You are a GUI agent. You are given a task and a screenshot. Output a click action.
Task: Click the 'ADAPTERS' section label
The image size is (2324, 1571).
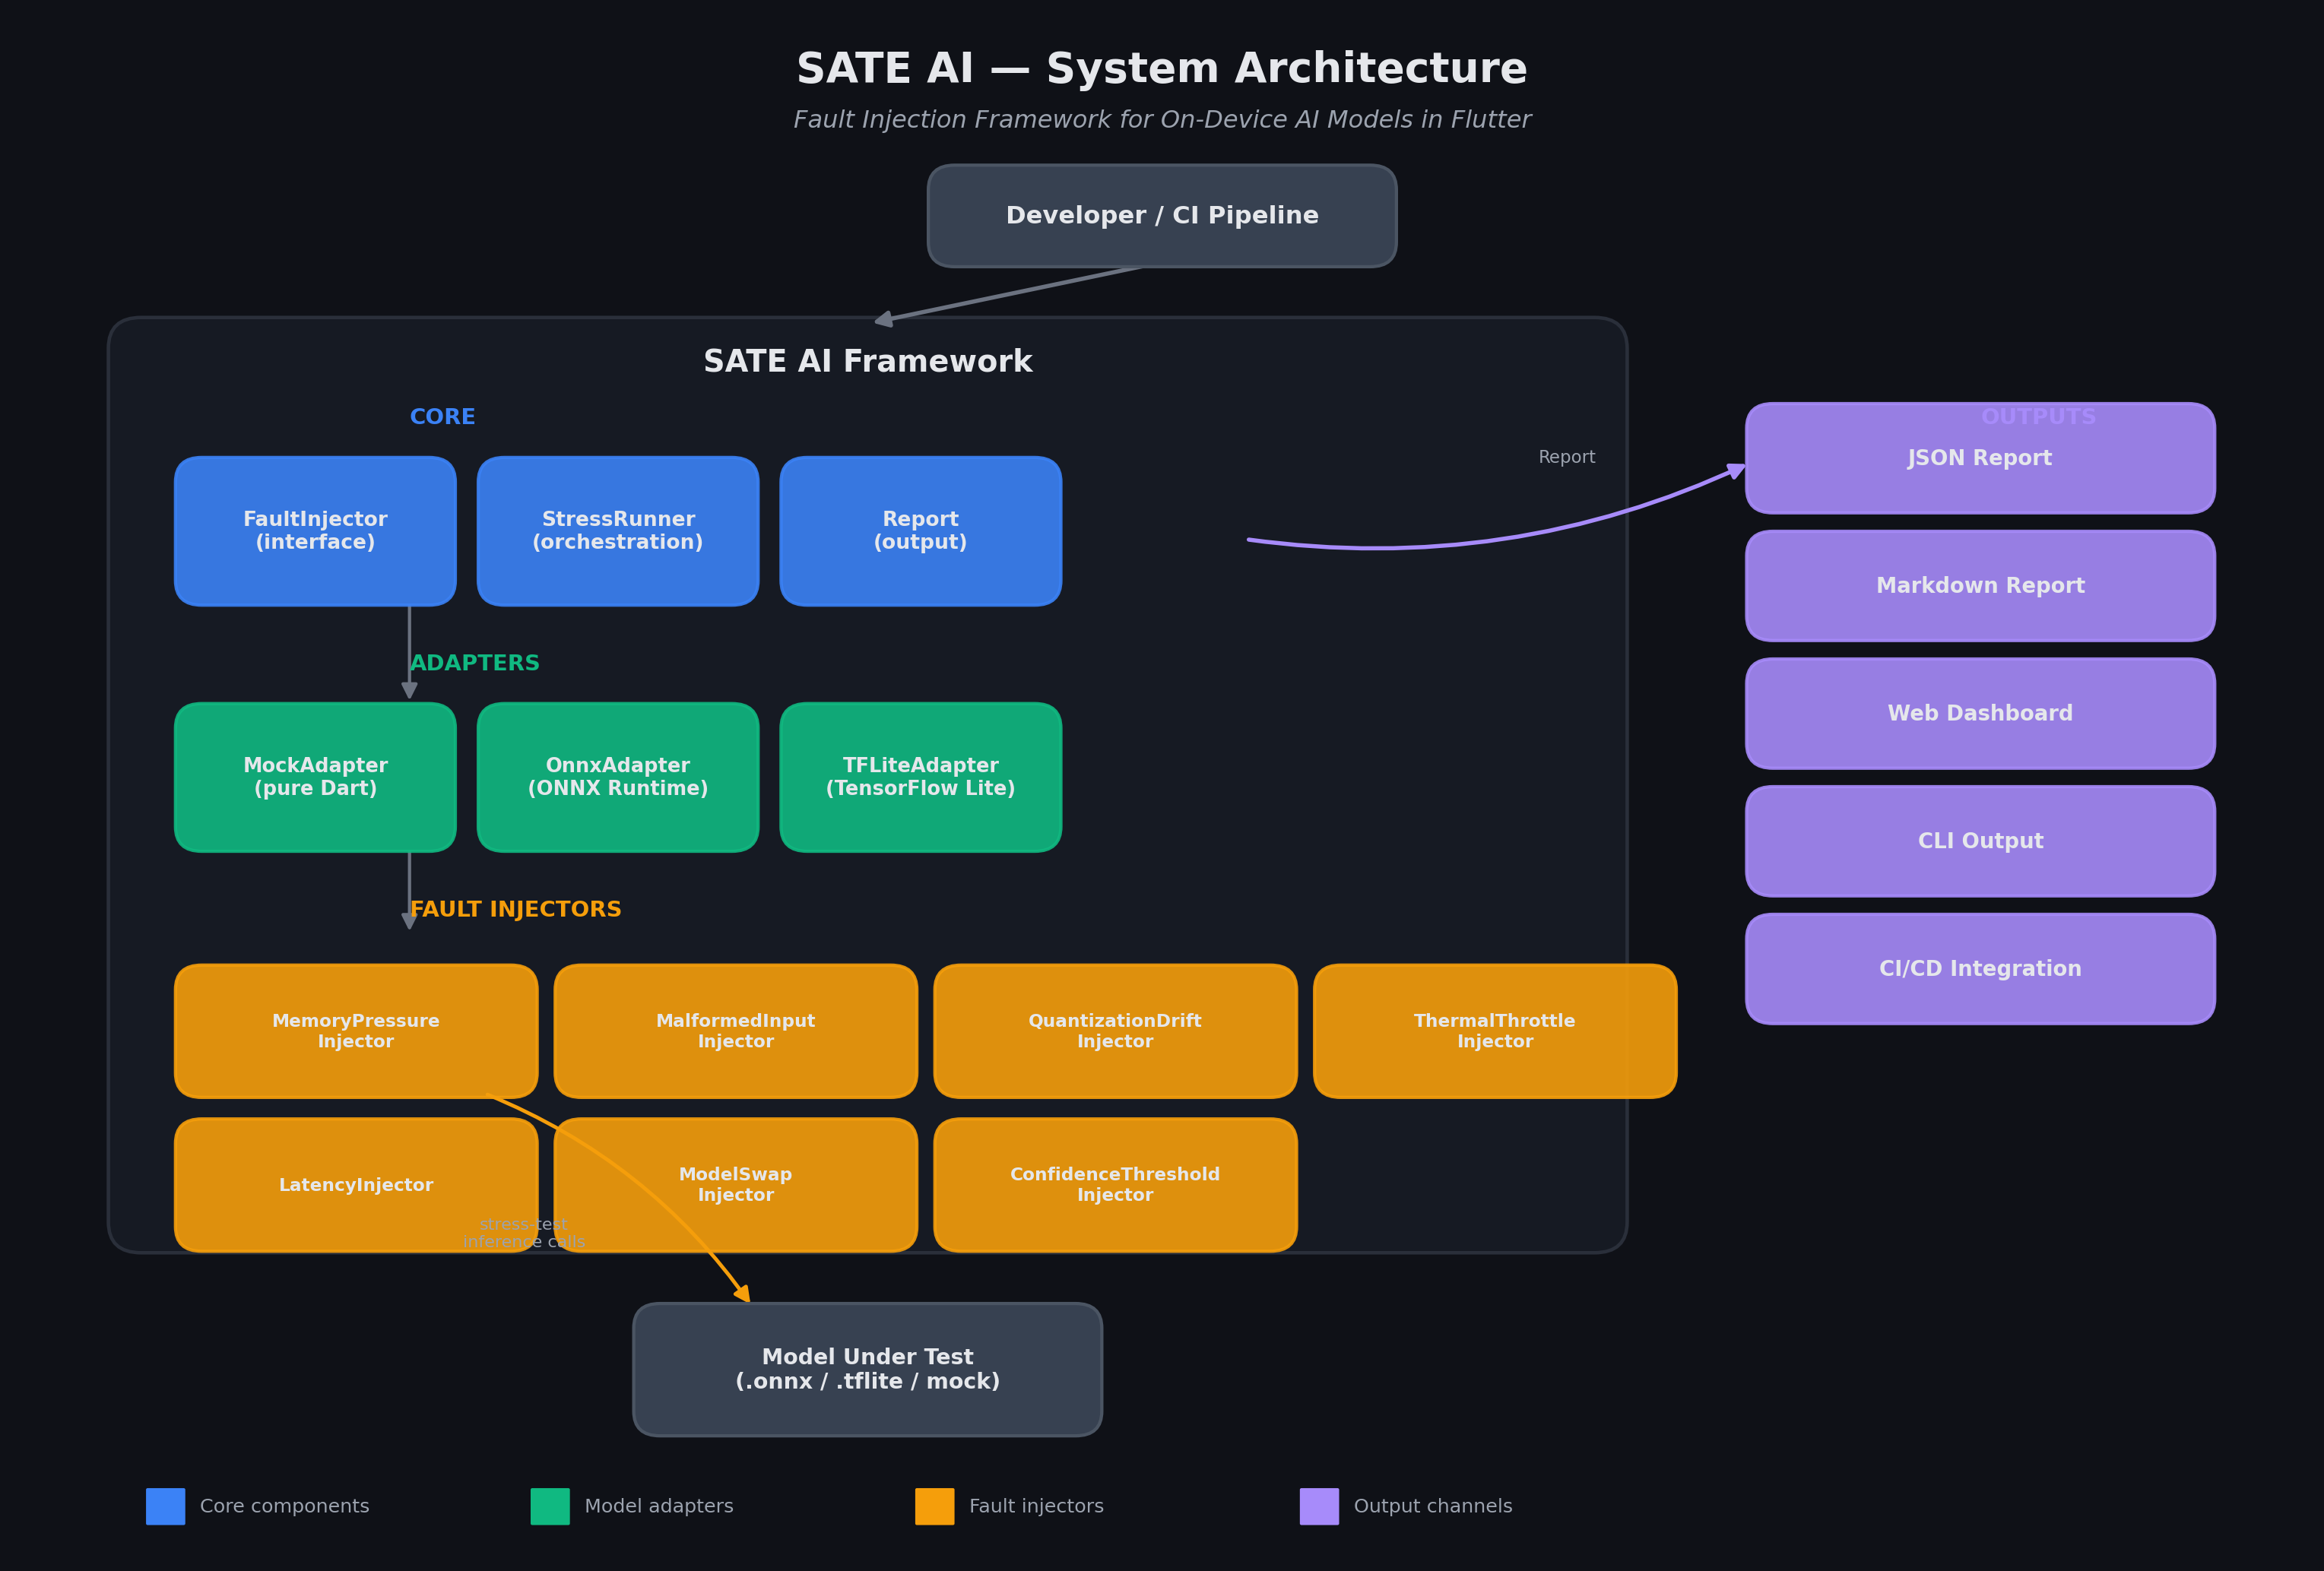[x=475, y=663]
